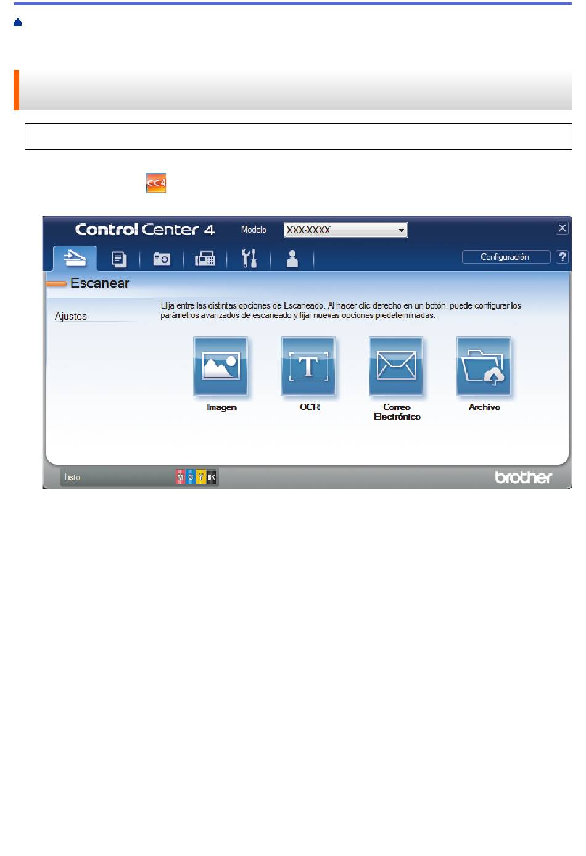586x856 pixels.
Task: Click the CC4 ControlCenter icon
Action: (156, 183)
